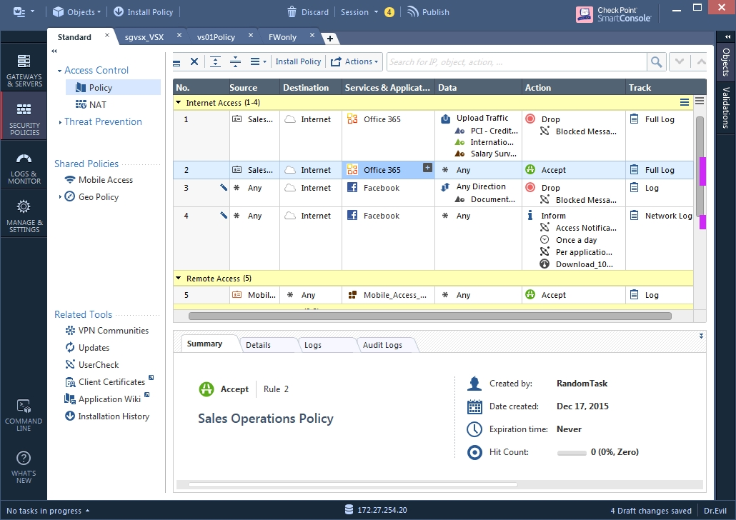Expand Geo Policy tree item
This screenshot has height=520, width=736.
60,197
